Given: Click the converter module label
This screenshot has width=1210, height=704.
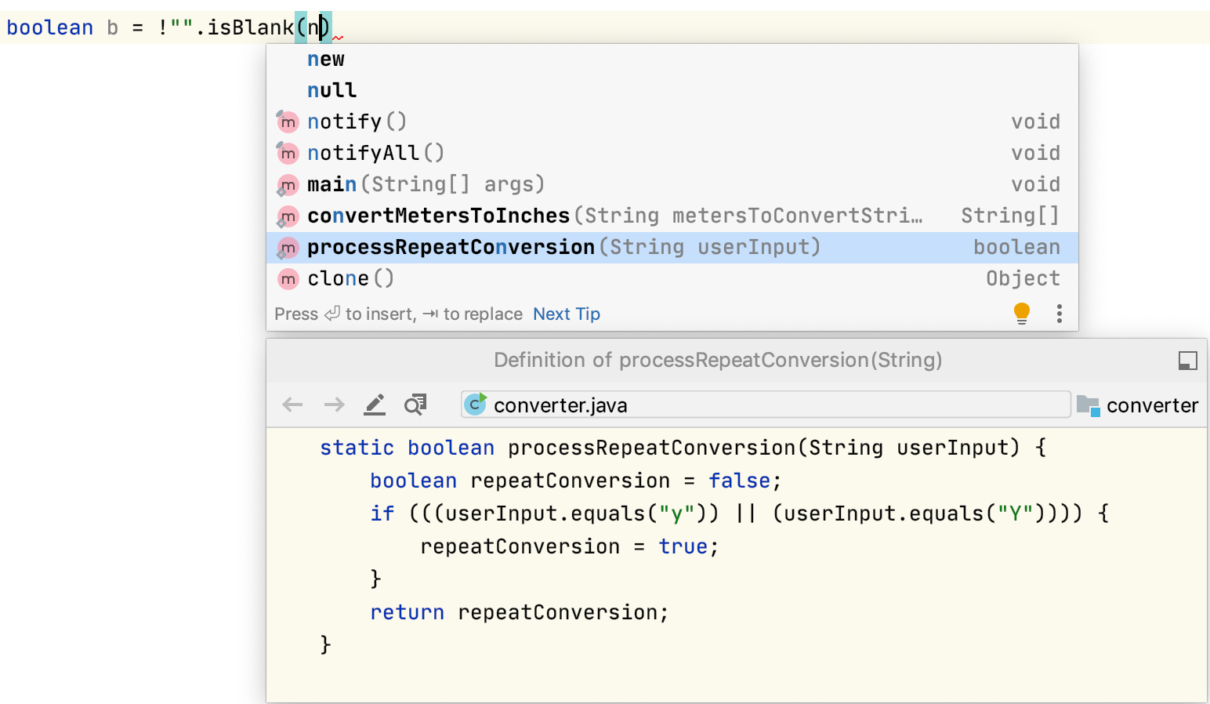Looking at the screenshot, I should 1152,405.
